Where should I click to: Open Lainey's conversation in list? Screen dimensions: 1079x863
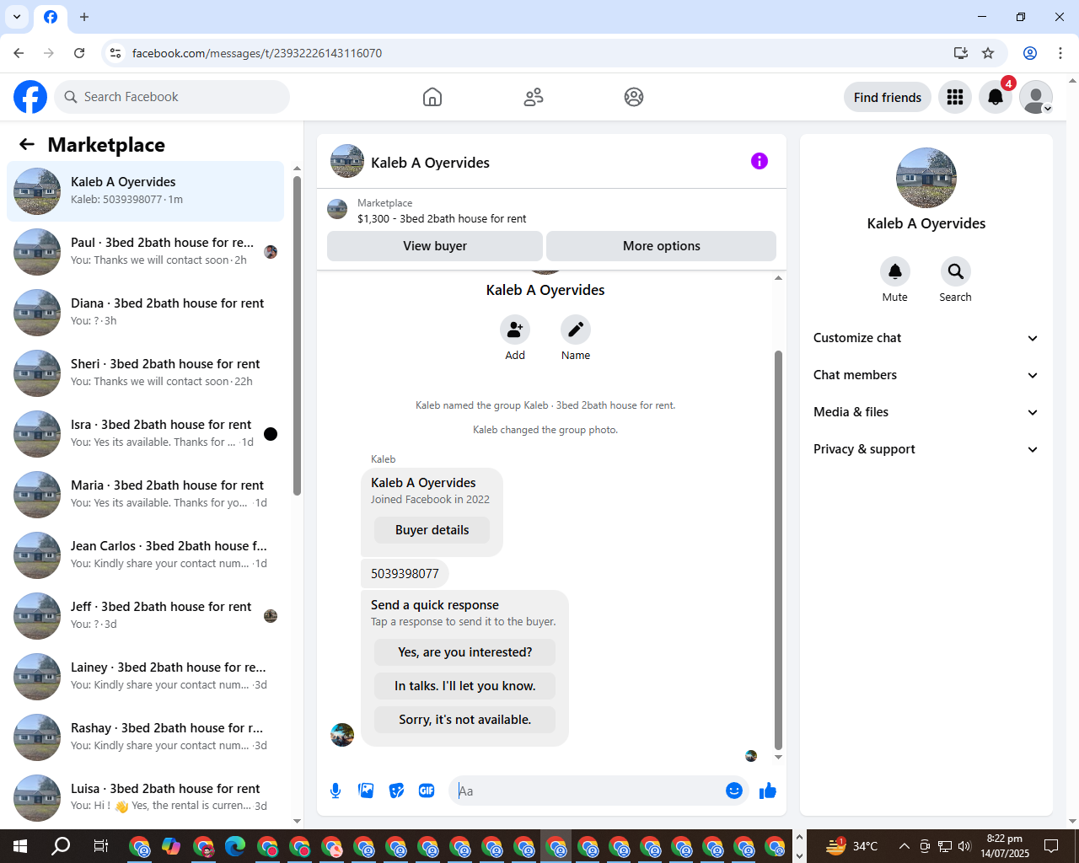click(145, 677)
